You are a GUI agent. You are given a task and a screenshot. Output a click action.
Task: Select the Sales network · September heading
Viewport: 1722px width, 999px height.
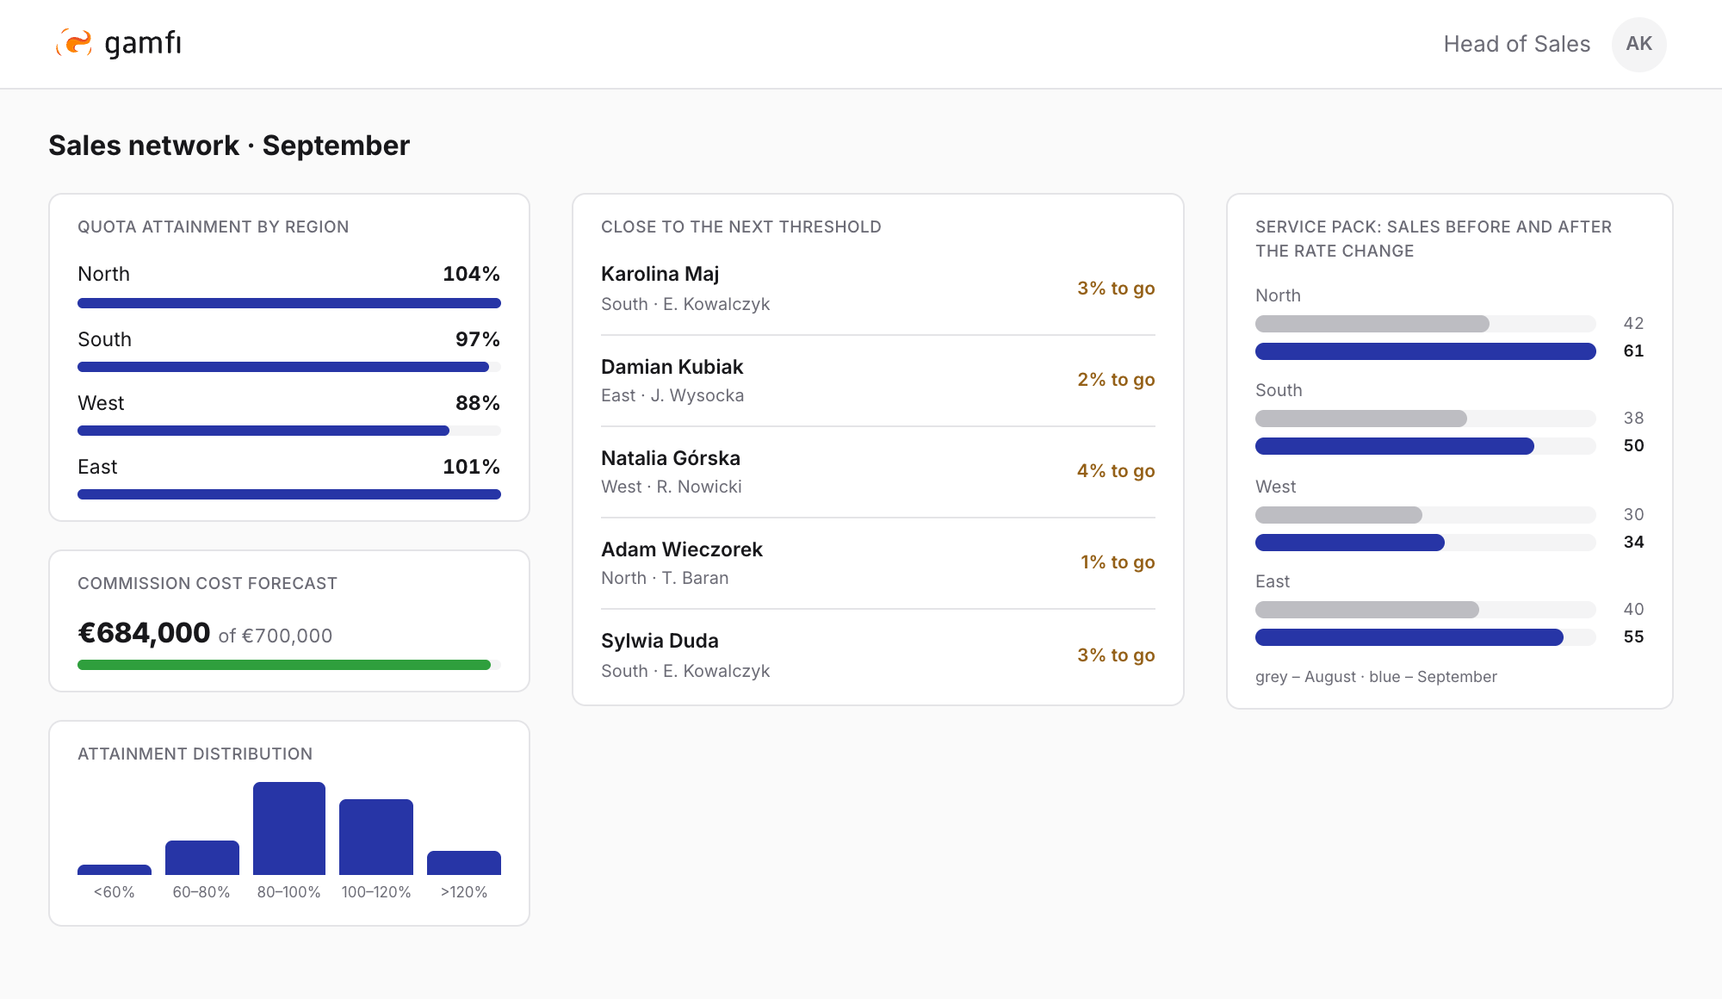click(x=229, y=146)
